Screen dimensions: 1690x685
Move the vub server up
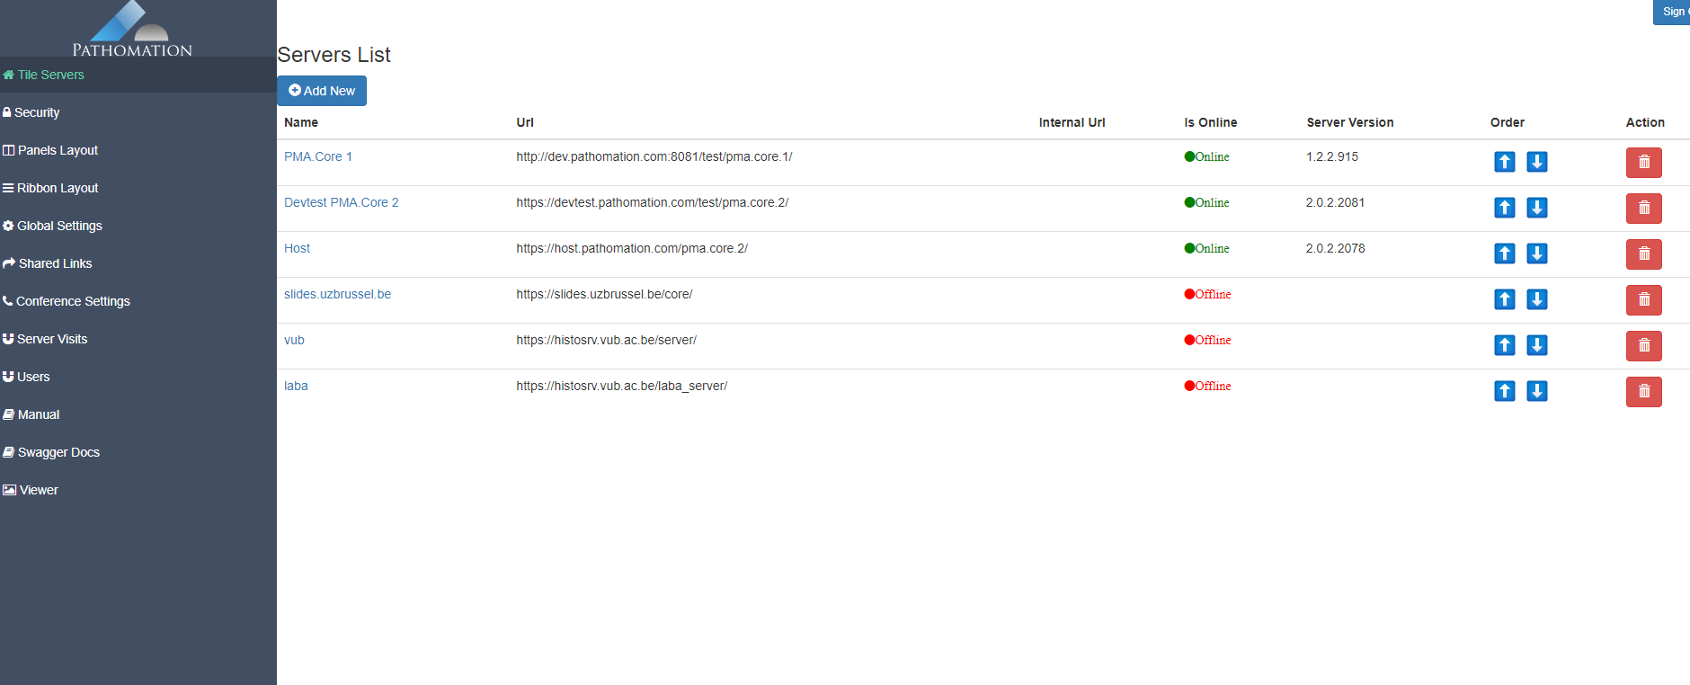point(1505,345)
